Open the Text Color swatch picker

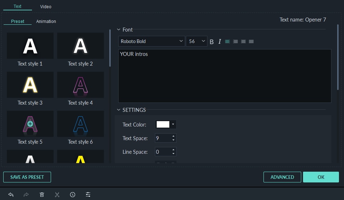166,124
